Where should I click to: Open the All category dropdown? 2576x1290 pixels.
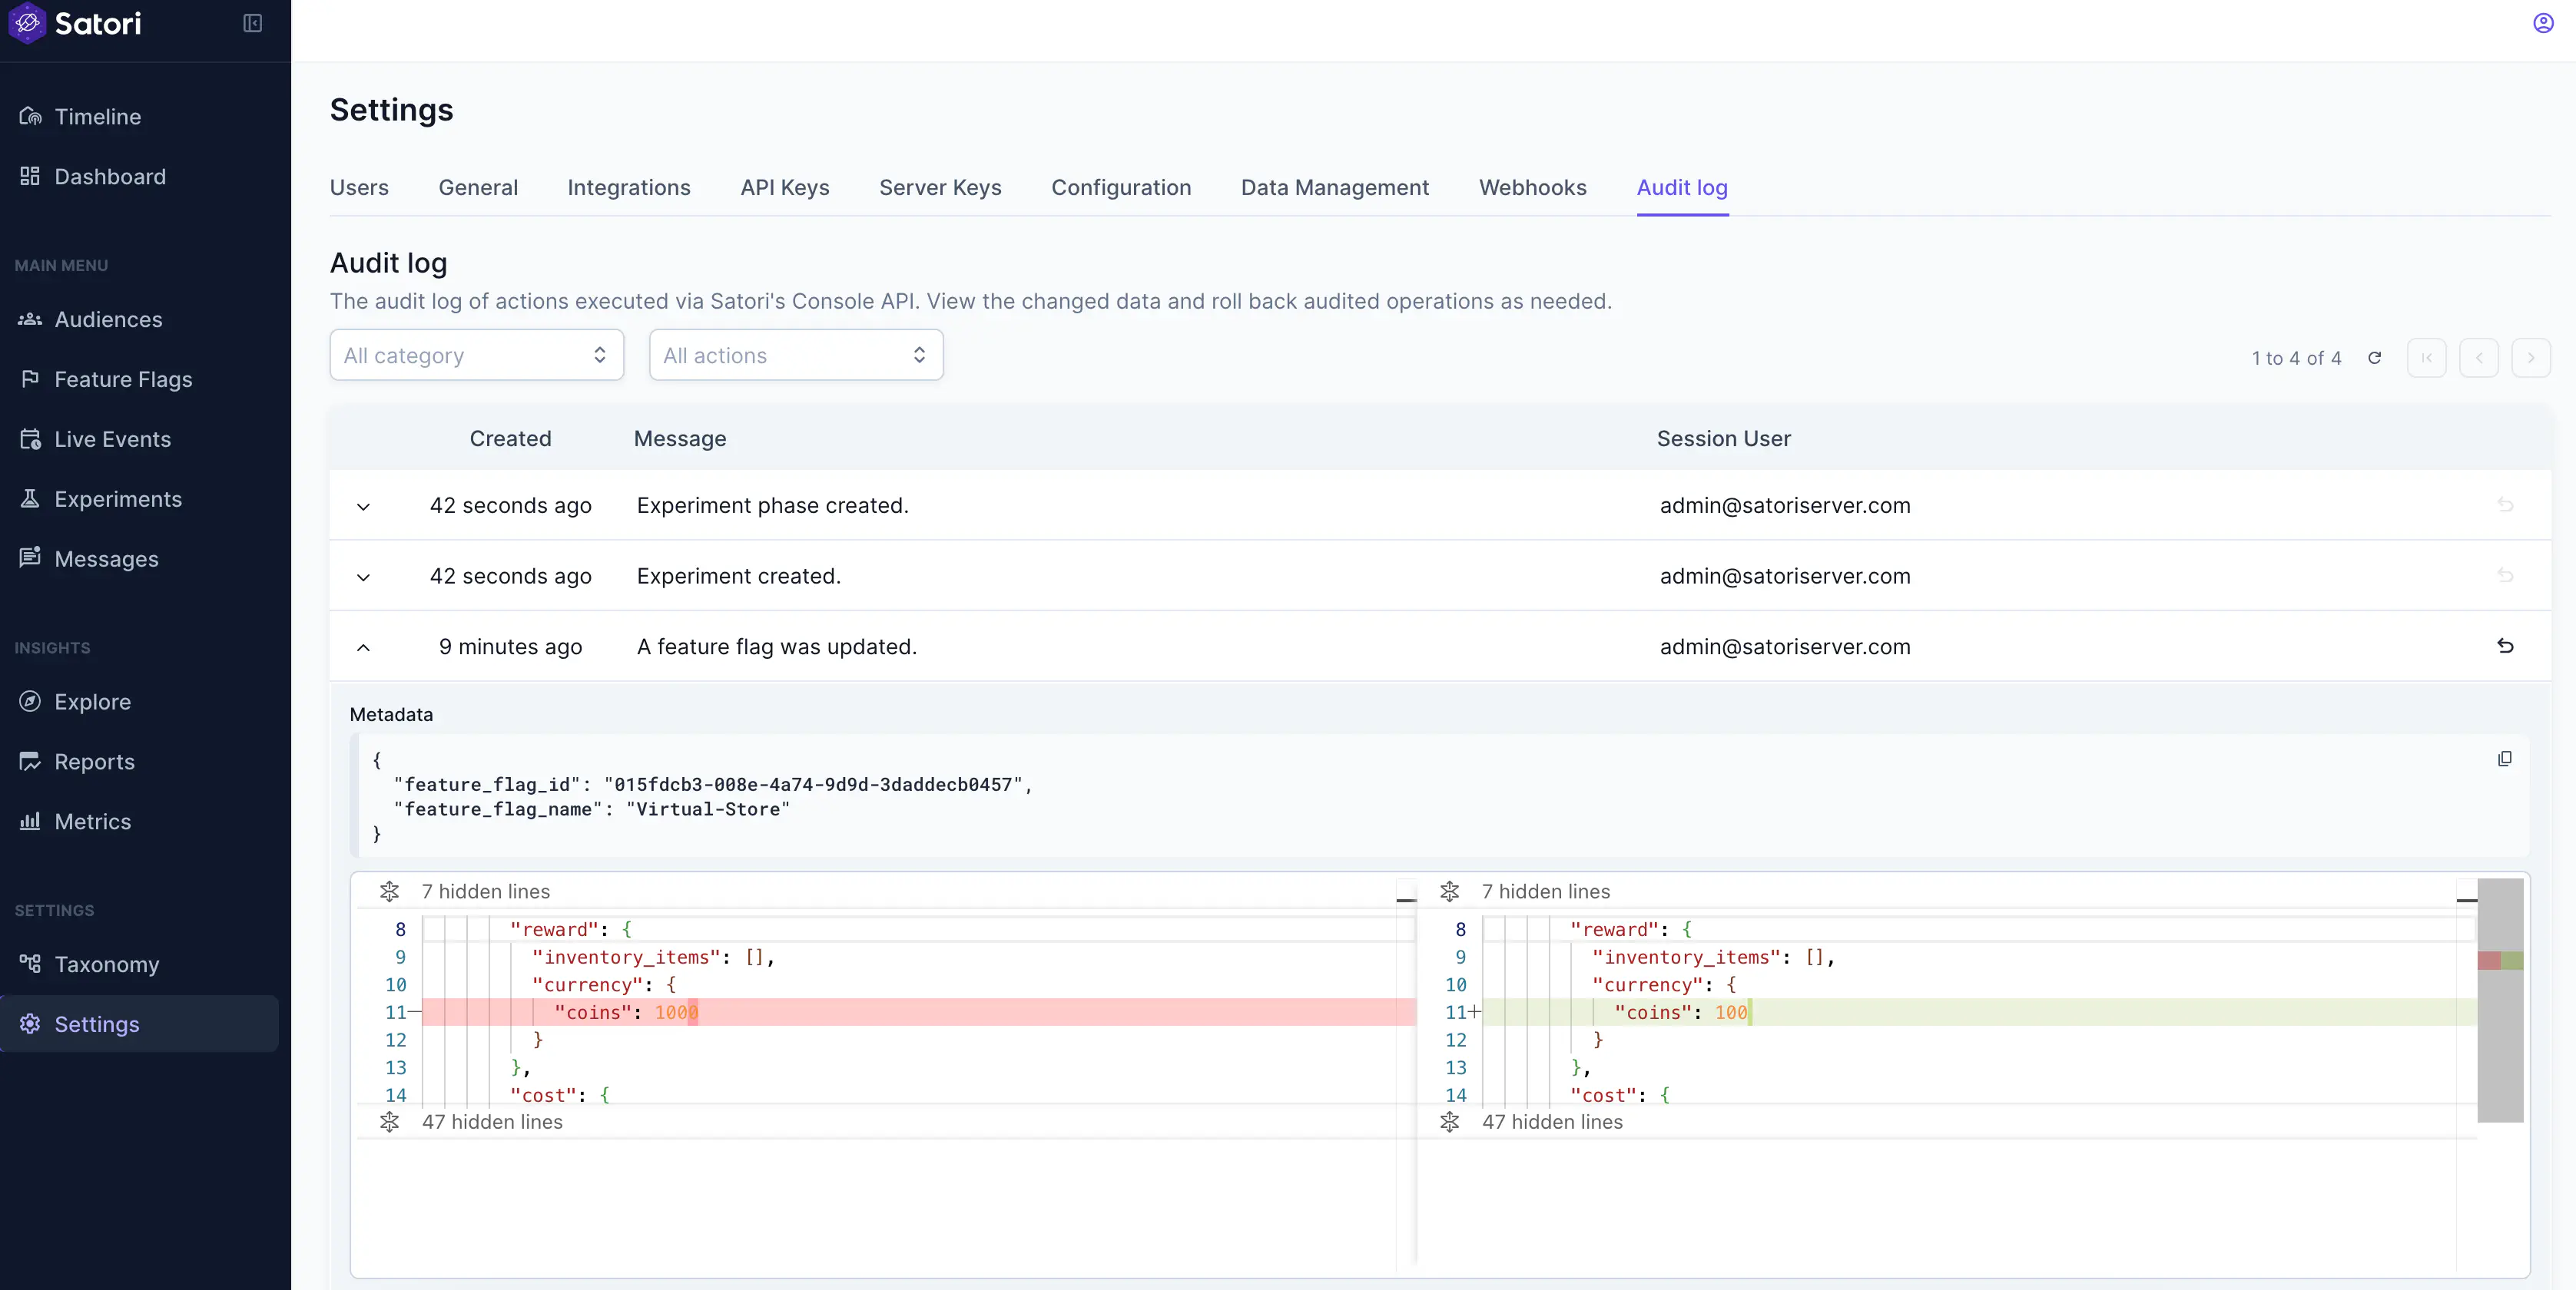click(477, 356)
